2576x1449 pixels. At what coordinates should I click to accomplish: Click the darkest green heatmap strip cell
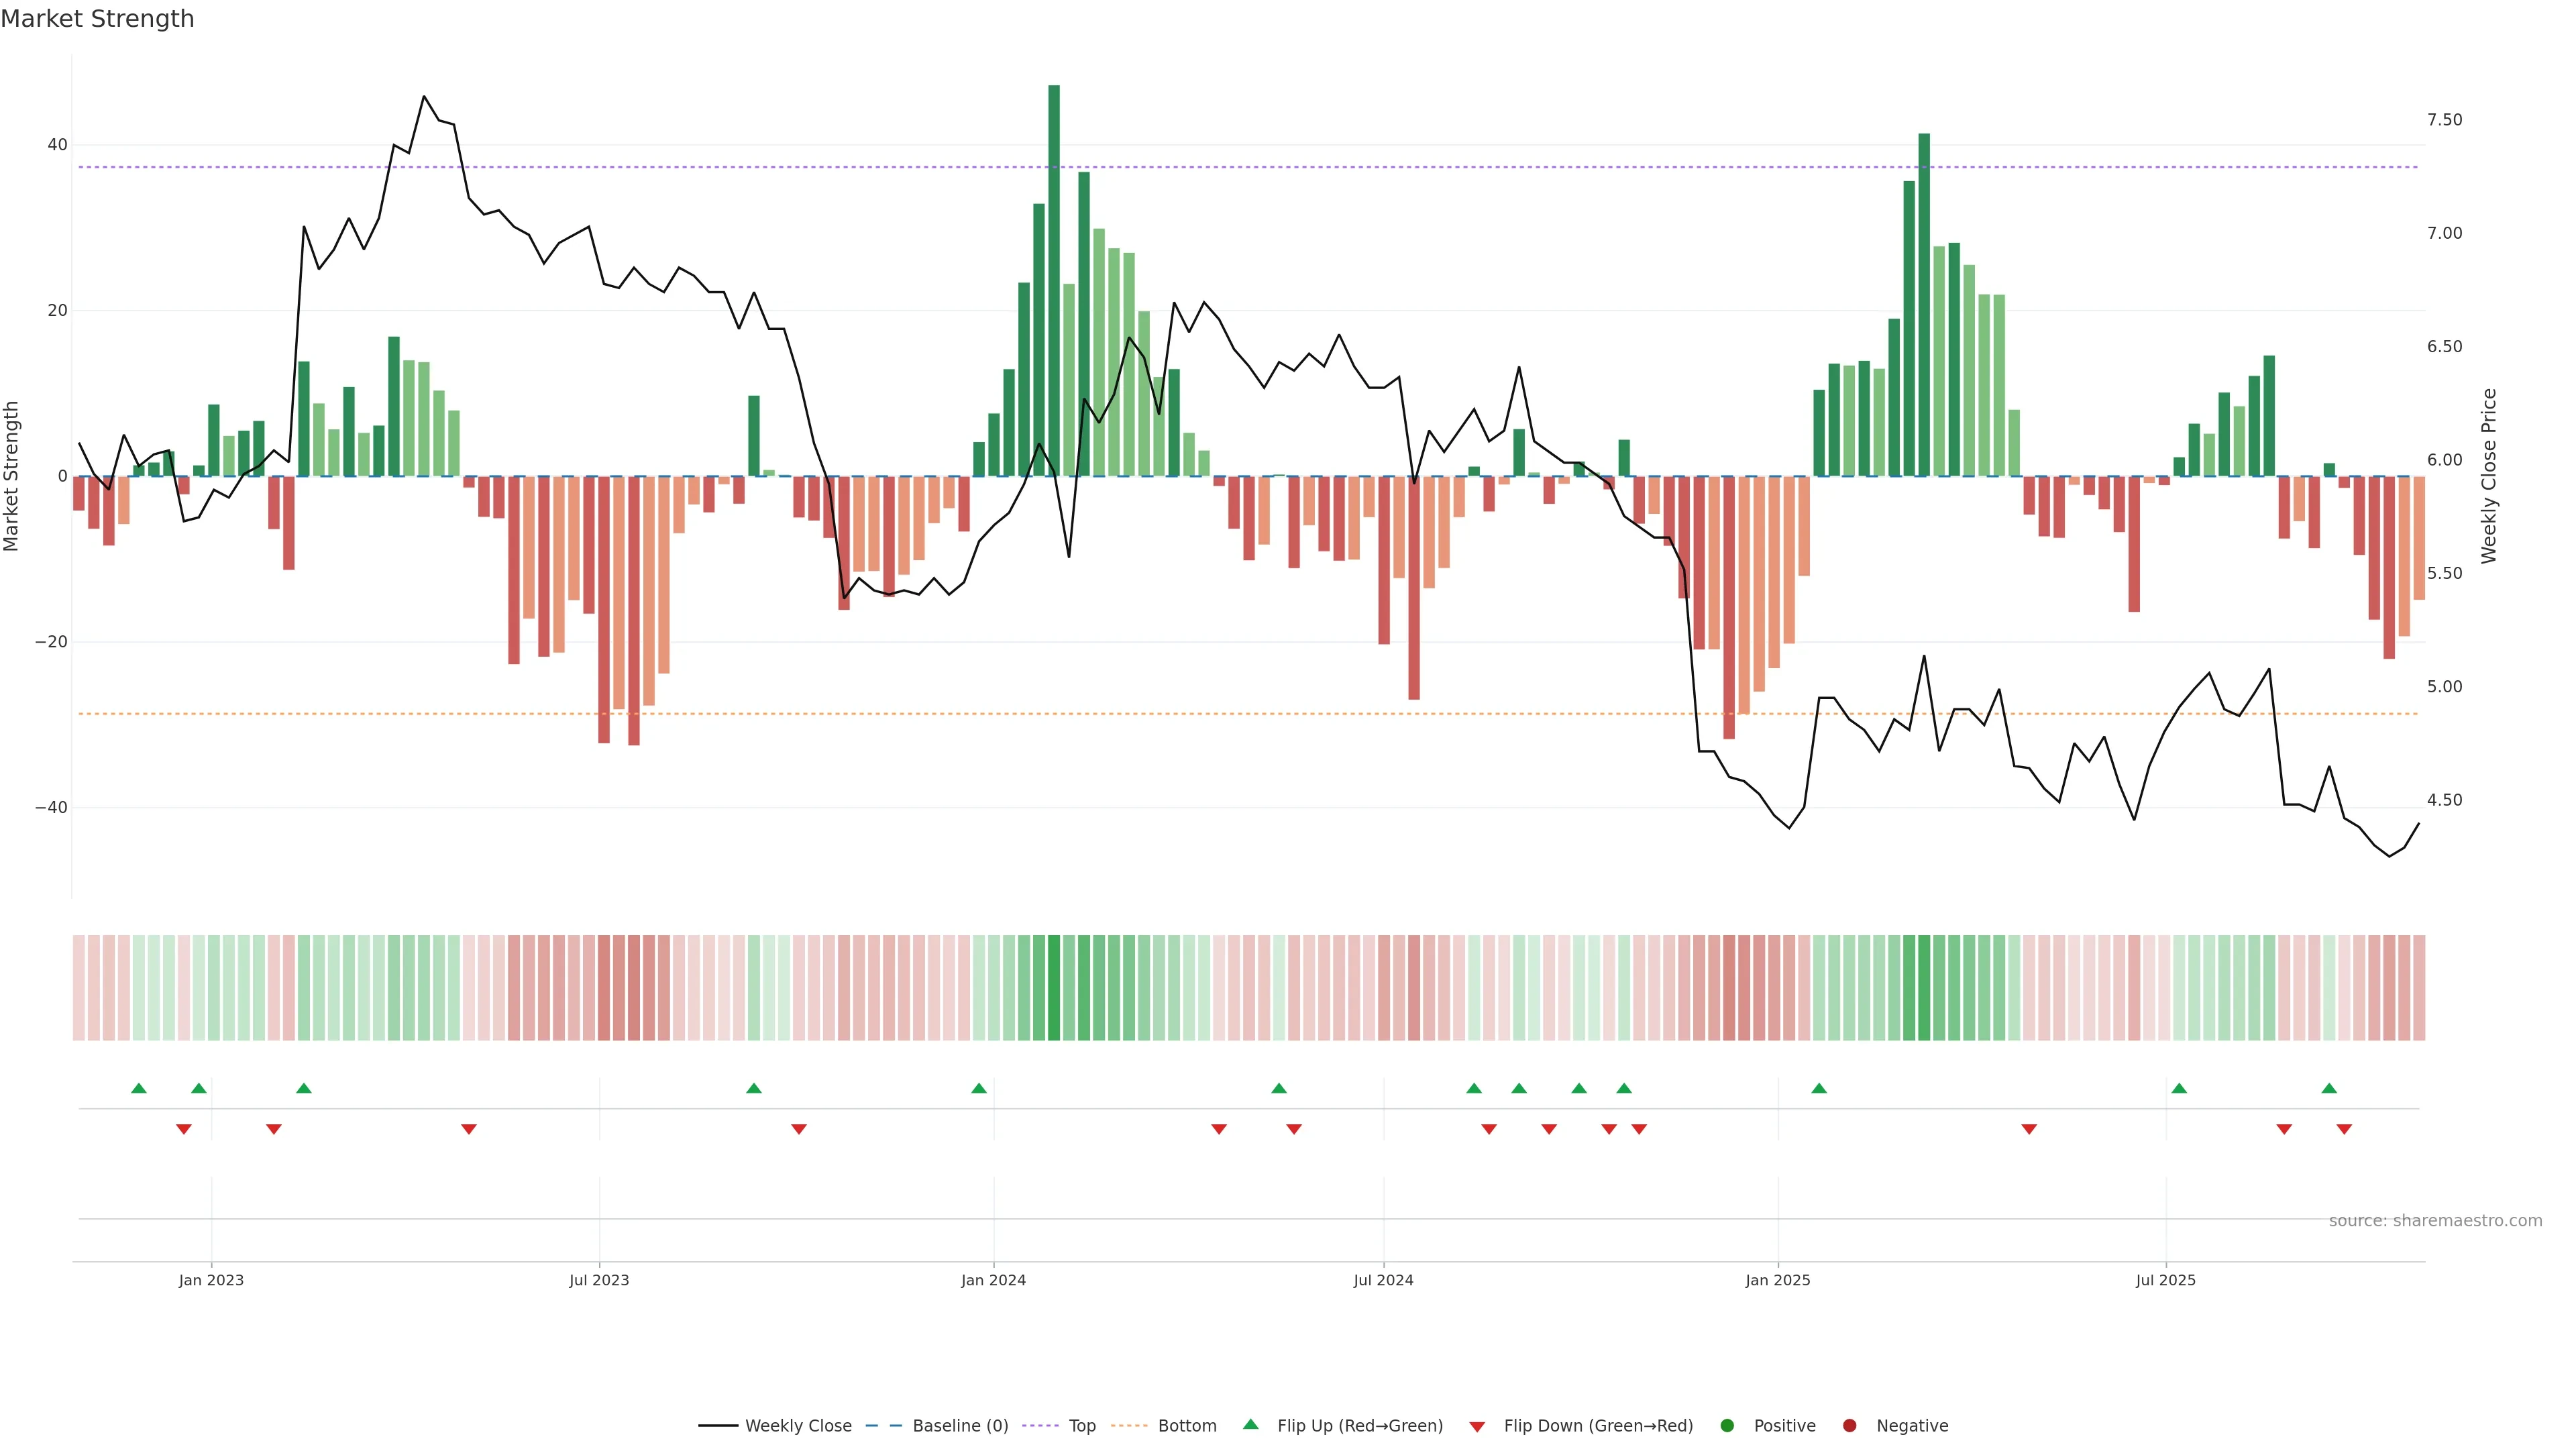click(1054, 988)
